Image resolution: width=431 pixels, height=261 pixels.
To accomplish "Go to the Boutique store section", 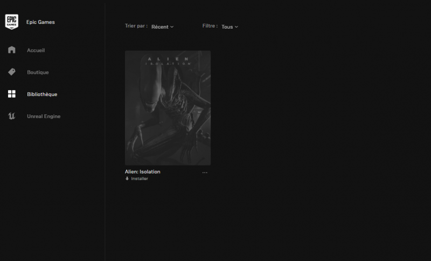I will 38,72.
